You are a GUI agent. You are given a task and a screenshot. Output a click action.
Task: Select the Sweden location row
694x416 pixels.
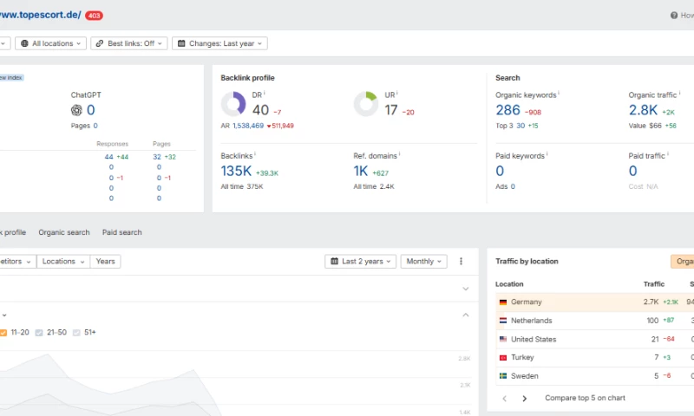pos(595,376)
